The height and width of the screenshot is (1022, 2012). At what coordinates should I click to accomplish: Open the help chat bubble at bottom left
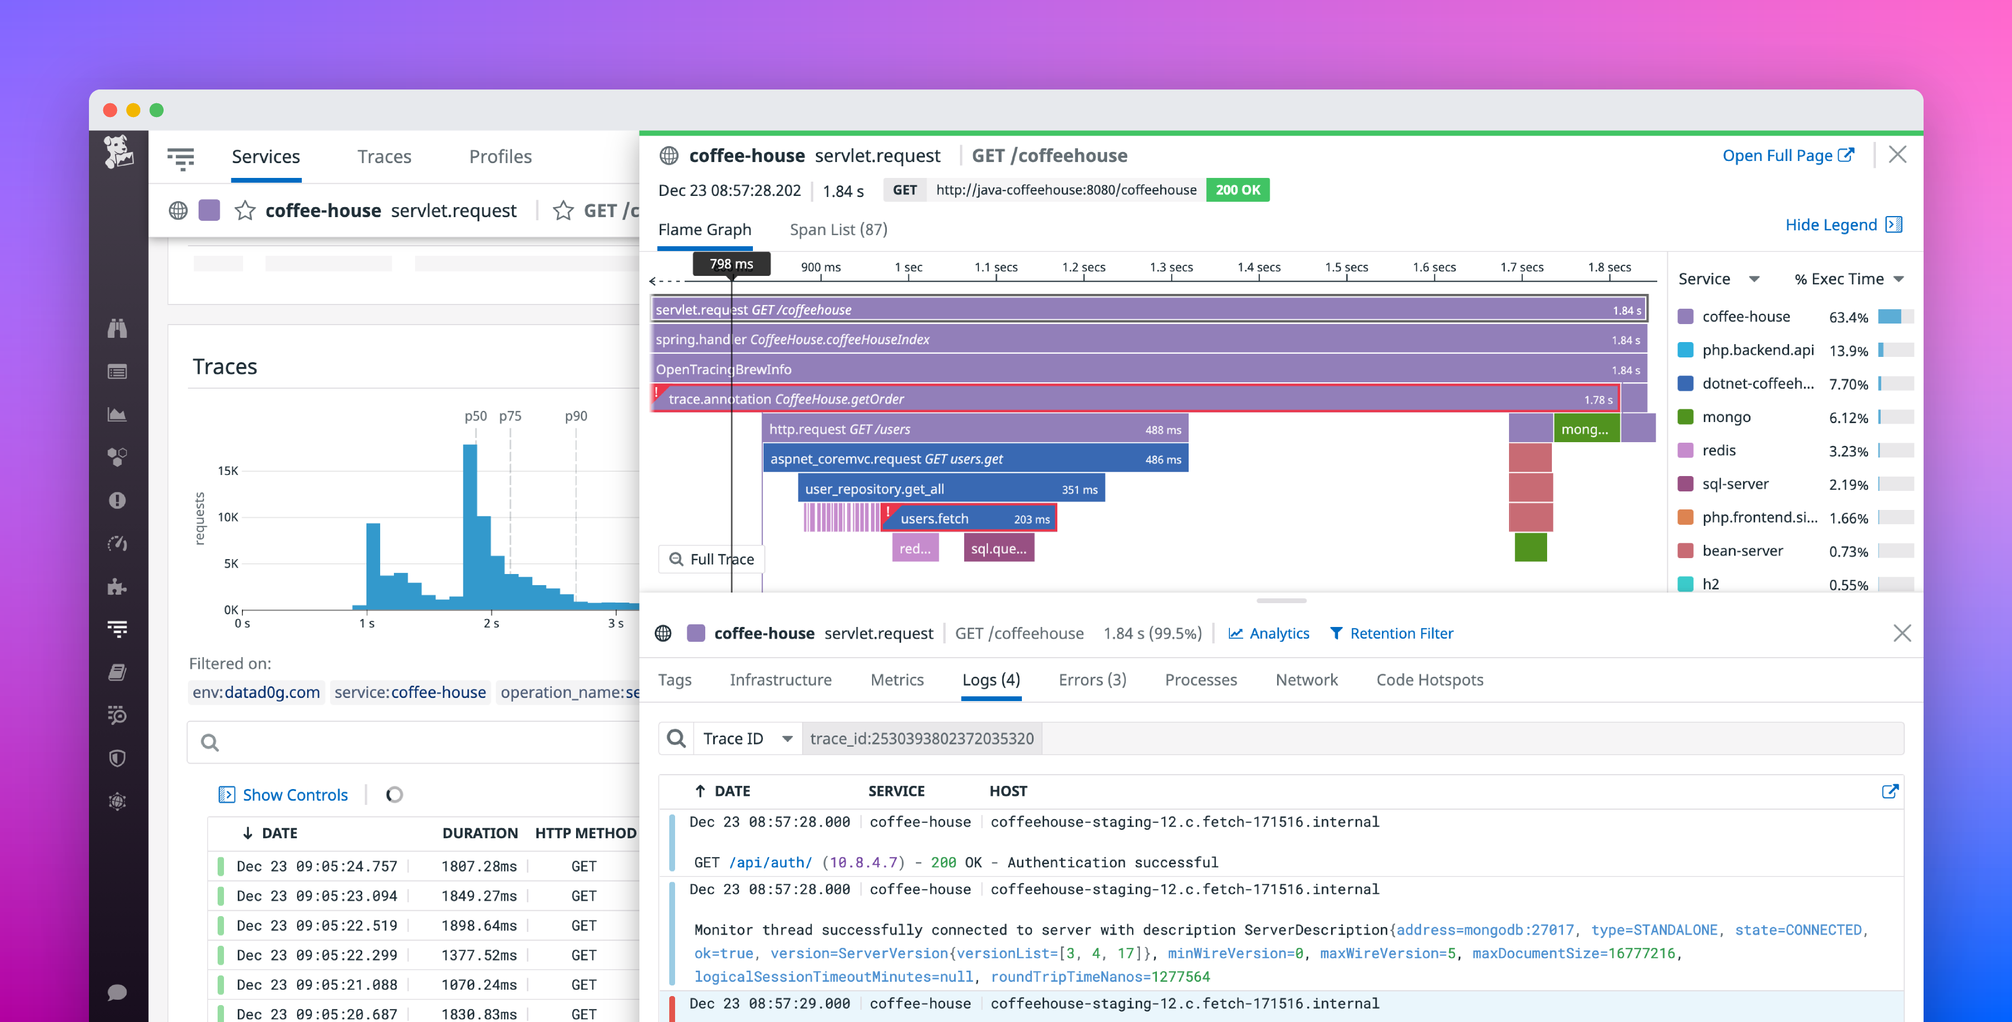pyautogui.click(x=117, y=994)
